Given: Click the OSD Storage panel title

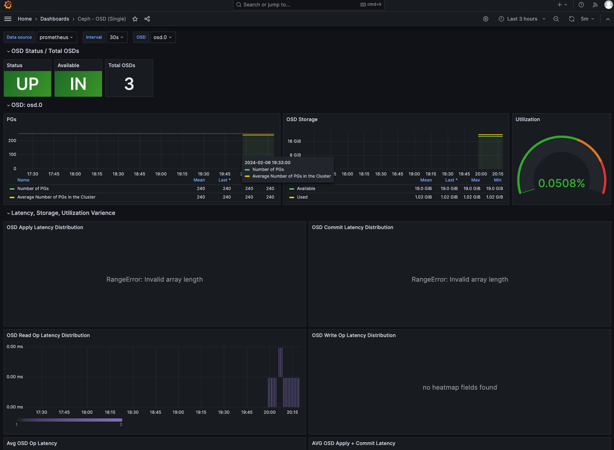Looking at the screenshot, I should (302, 119).
